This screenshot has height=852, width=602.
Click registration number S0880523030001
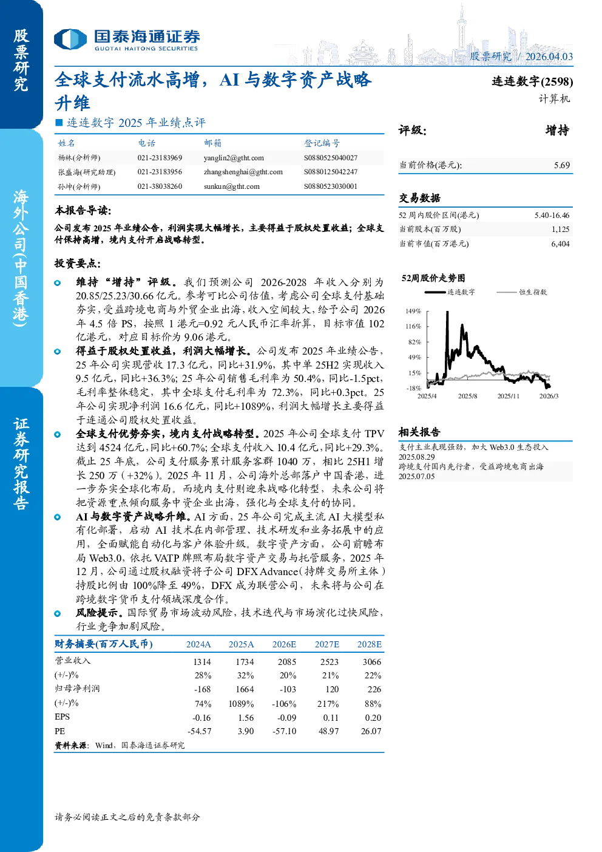(x=331, y=186)
